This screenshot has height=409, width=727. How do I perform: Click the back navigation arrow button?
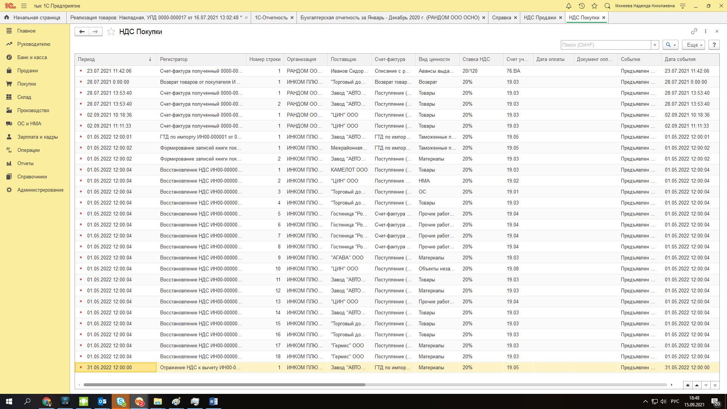[82, 32]
